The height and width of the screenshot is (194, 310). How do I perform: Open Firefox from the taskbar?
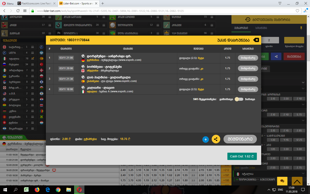pos(37,190)
